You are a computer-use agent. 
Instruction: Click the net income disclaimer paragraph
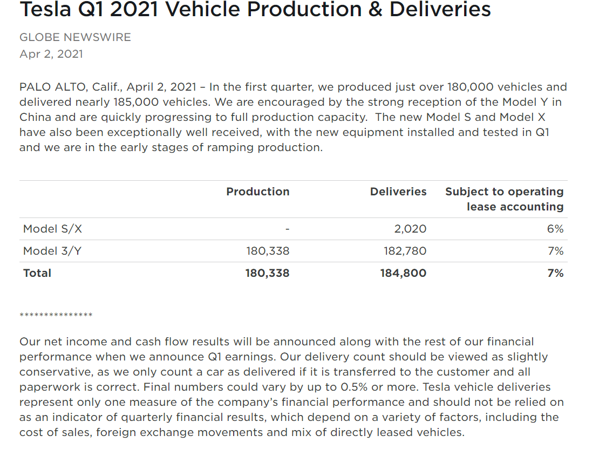[x=291, y=387]
